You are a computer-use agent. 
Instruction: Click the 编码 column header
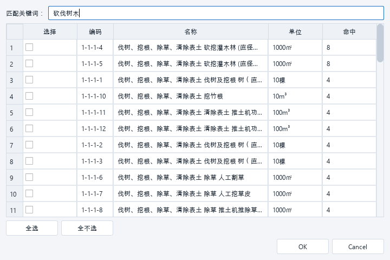pos(95,31)
